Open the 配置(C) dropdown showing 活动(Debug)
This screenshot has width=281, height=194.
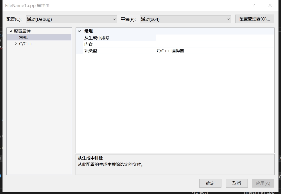pos(71,19)
